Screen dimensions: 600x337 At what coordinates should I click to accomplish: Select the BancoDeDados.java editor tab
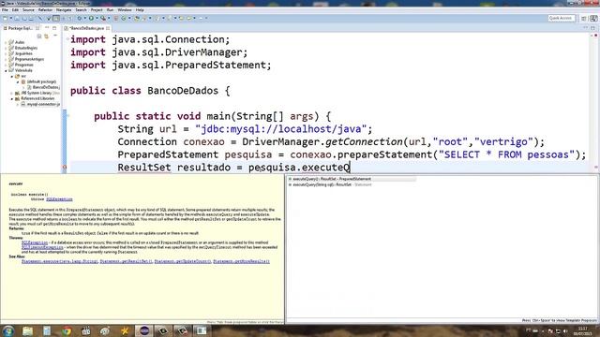[86, 28]
